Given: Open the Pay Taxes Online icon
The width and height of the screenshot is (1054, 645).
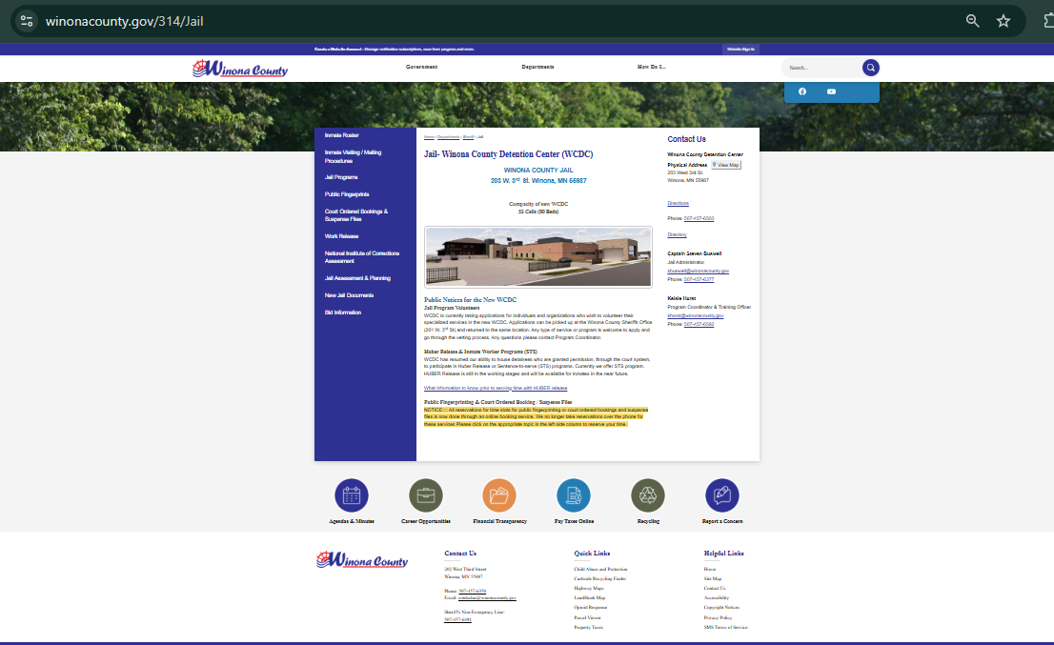Looking at the screenshot, I should (574, 495).
